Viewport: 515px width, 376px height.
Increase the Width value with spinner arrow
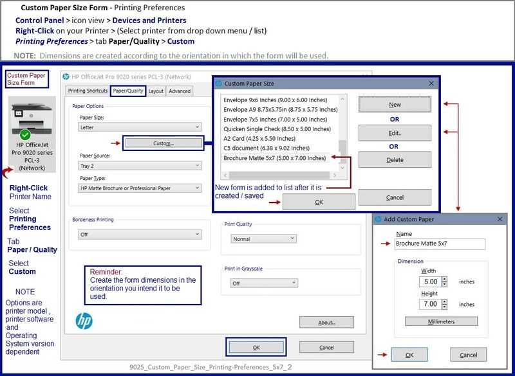[445, 279]
